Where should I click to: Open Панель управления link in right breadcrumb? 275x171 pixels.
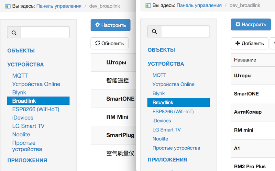(x=199, y=5)
